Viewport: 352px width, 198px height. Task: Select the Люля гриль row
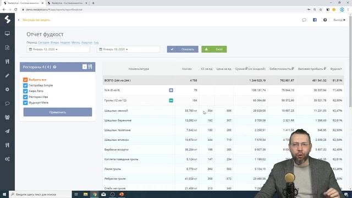(223, 169)
